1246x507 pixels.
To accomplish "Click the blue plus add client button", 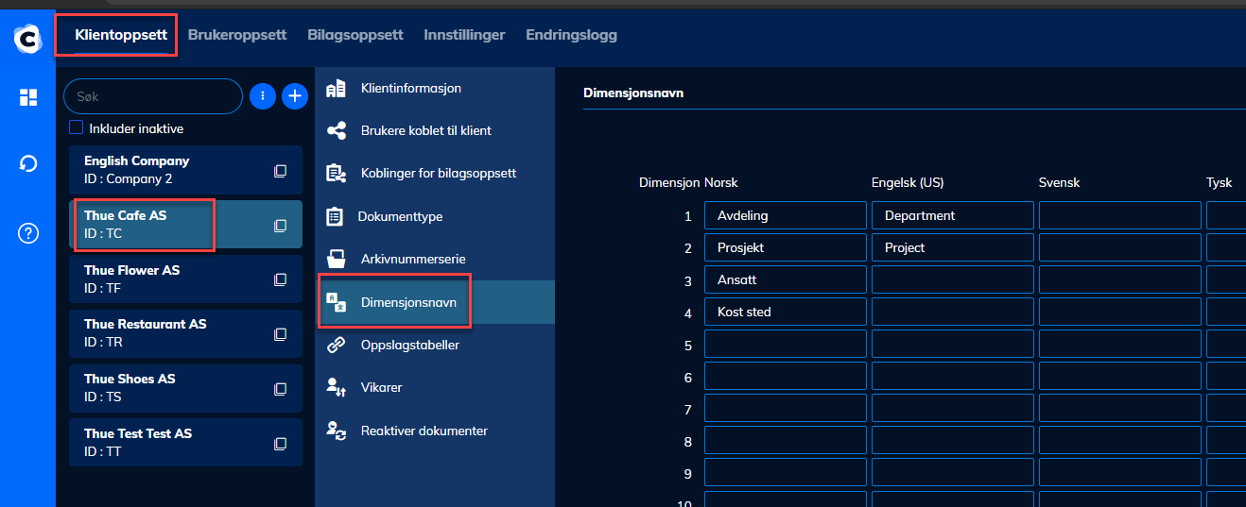I will pyautogui.click(x=295, y=96).
